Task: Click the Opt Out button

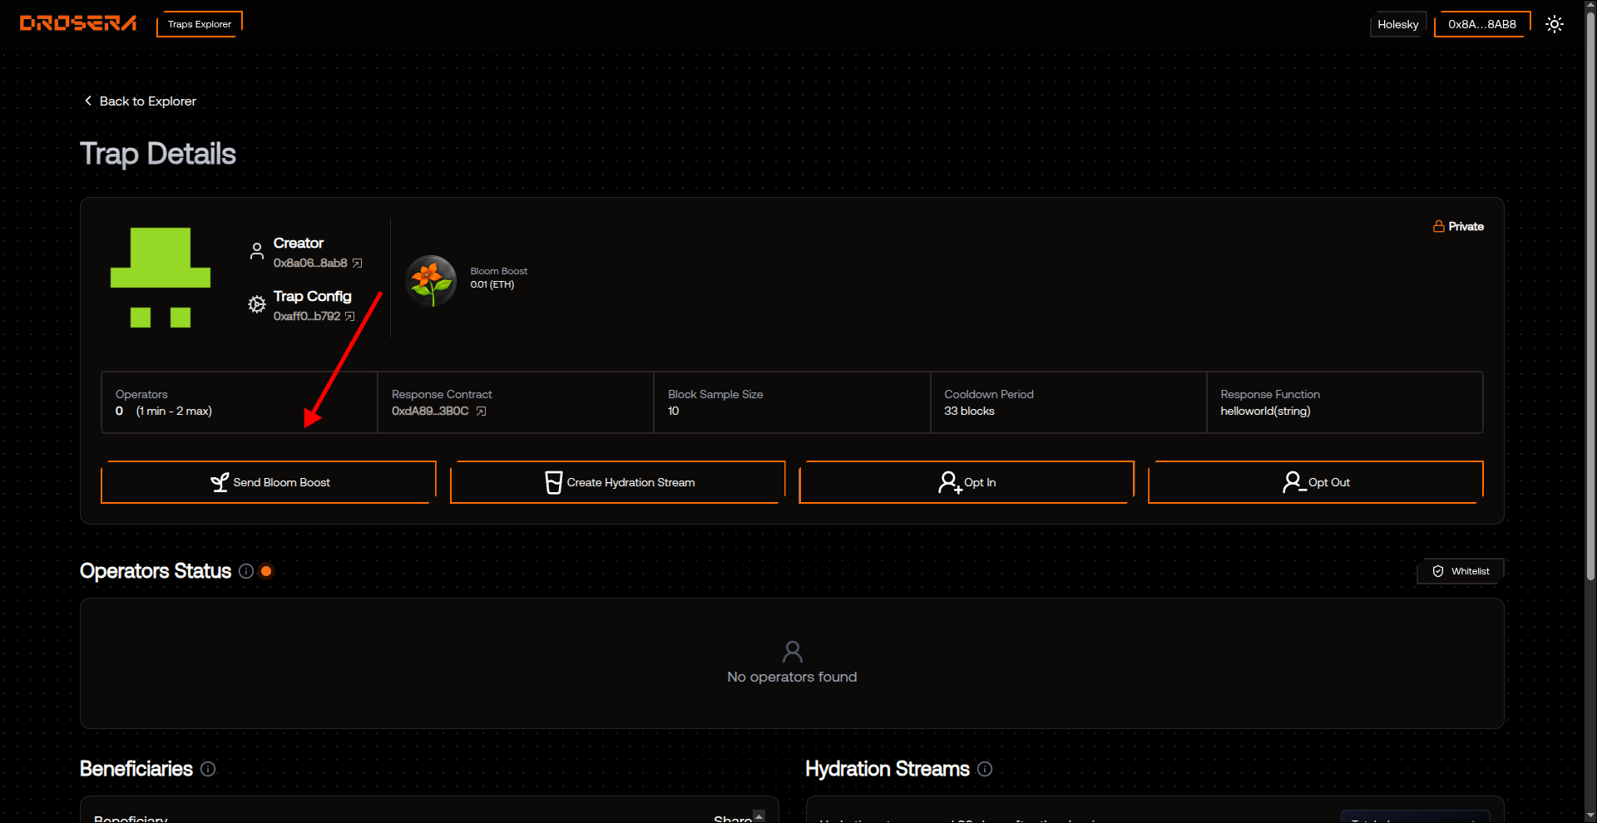Action: point(1315,482)
